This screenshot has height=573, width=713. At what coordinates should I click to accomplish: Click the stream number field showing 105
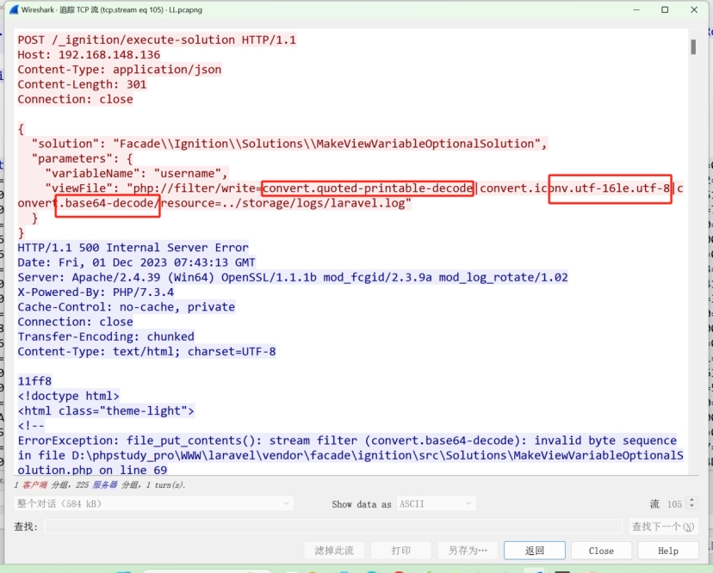click(x=675, y=503)
